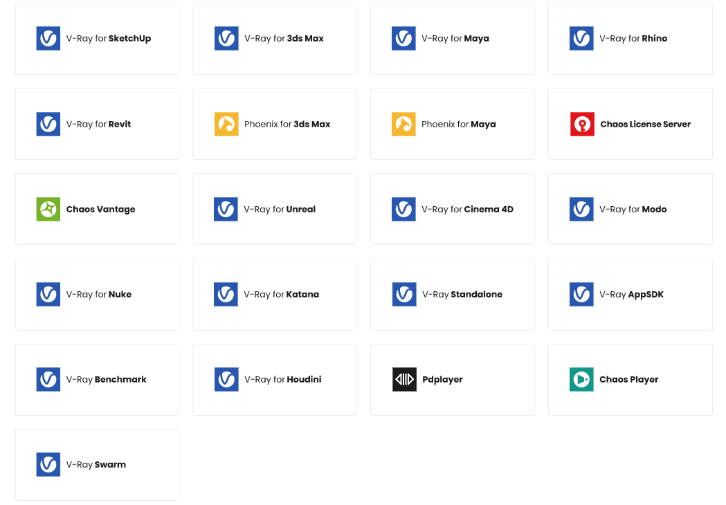Click the V-Ray AppSDK icon
The height and width of the screenshot is (505, 726).
pos(581,295)
